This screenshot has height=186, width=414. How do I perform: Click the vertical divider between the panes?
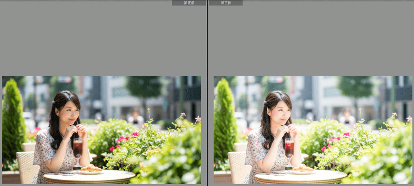pyautogui.click(x=207, y=93)
